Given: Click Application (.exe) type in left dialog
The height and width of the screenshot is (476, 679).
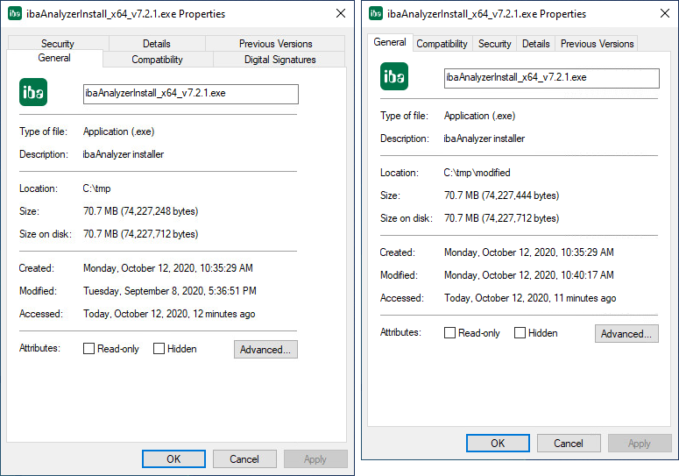Looking at the screenshot, I should point(118,131).
